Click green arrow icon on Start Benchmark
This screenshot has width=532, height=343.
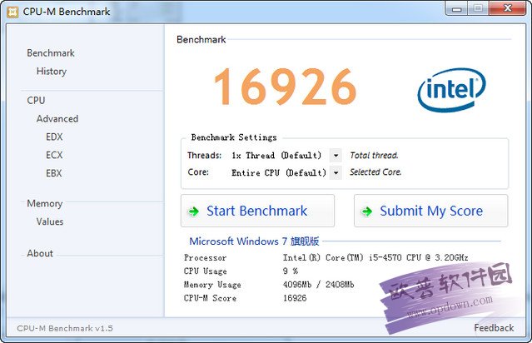pyautogui.click(x=194, y=211)
